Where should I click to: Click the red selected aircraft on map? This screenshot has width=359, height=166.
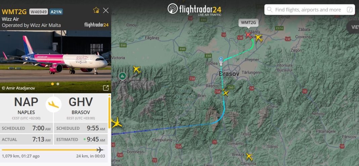(x=248, y=35)
